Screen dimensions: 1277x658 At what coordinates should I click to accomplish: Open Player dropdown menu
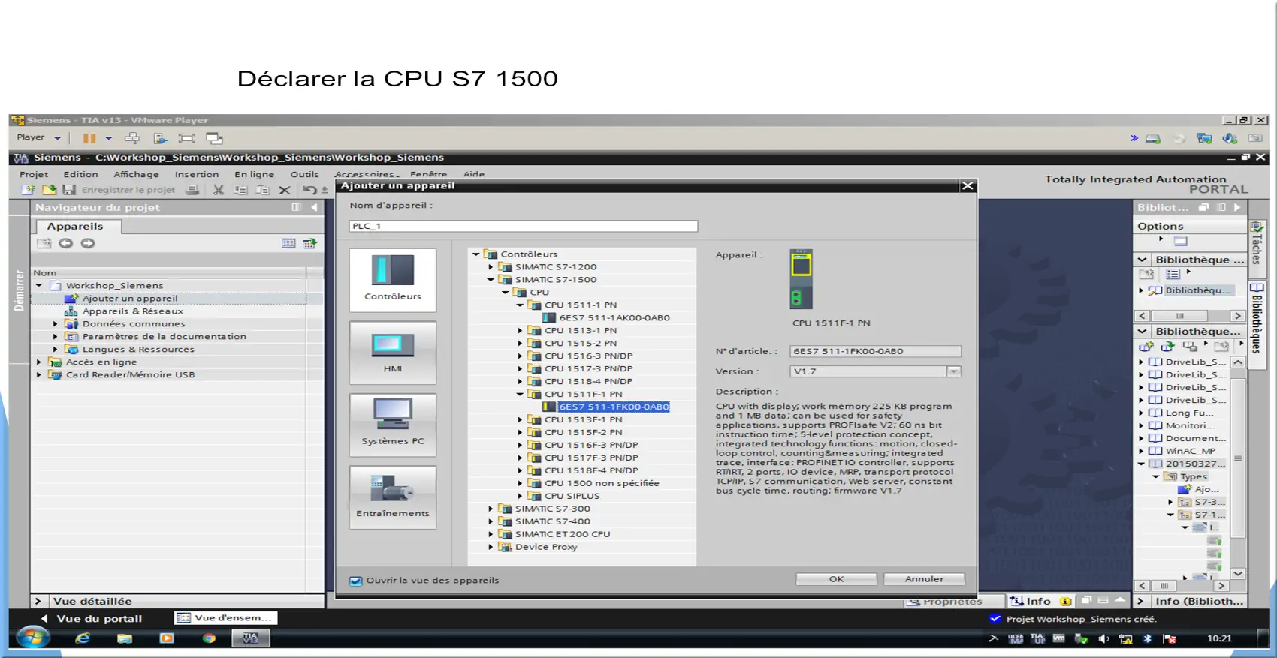38,137
